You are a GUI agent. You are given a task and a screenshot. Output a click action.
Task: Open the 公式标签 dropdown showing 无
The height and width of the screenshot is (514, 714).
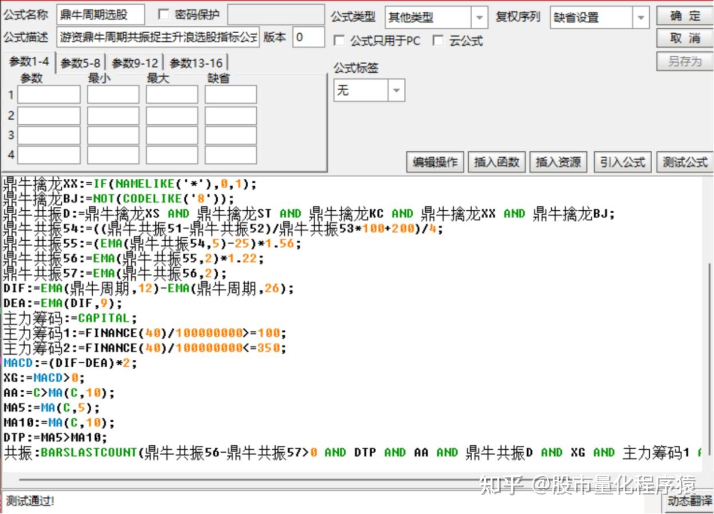tap(397, 91)
